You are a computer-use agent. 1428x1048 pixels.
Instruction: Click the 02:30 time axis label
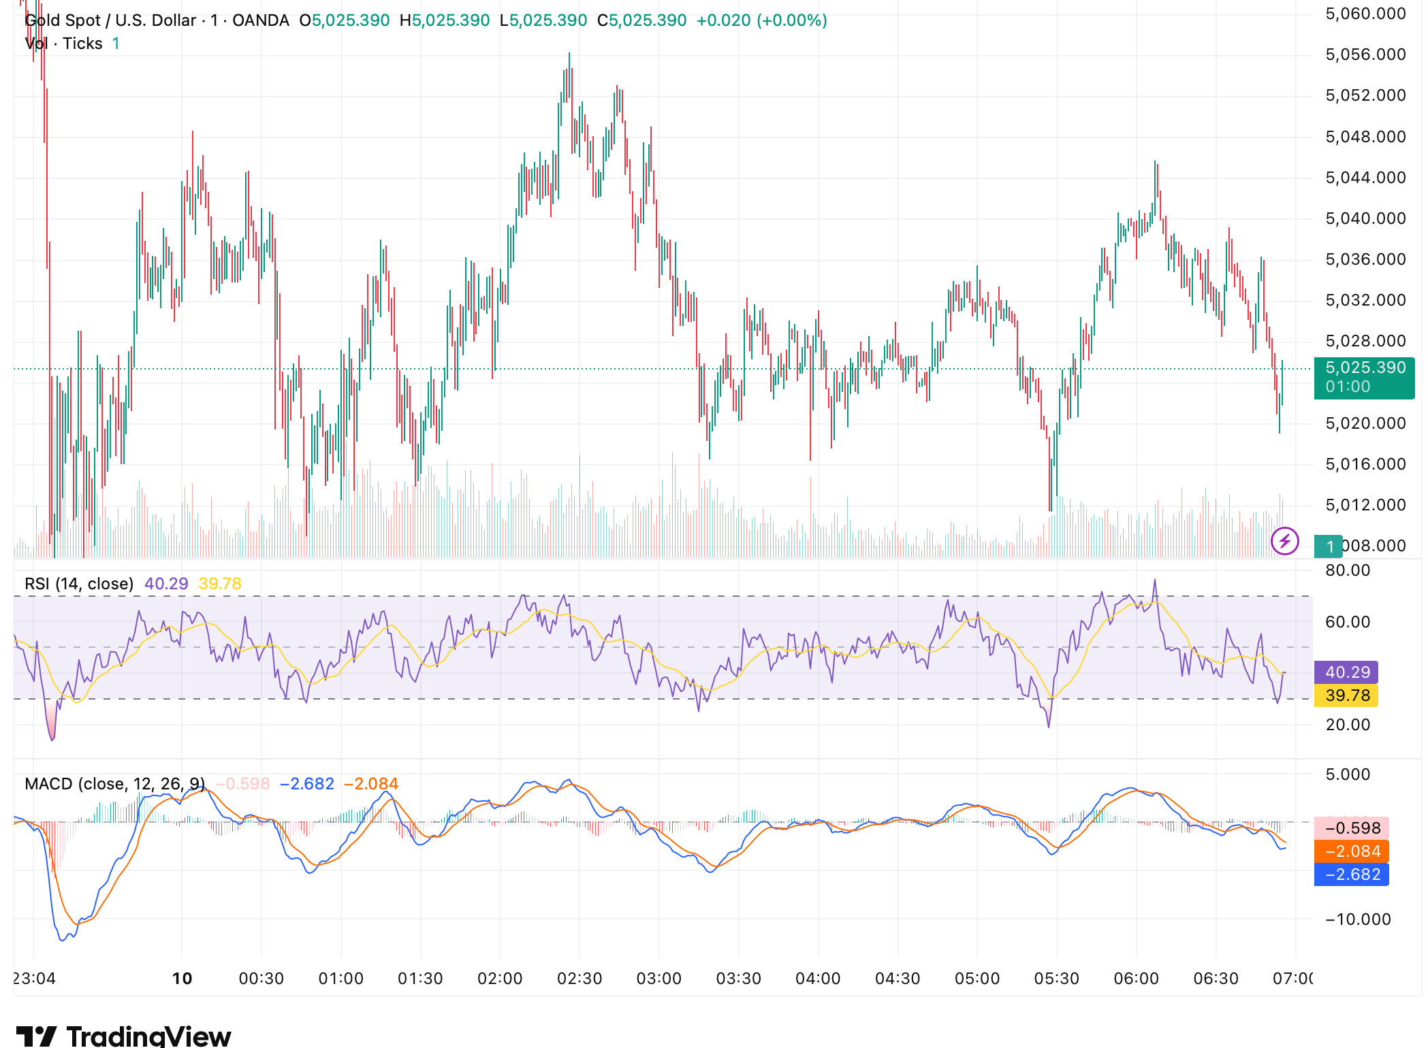(x=580, y=979)
